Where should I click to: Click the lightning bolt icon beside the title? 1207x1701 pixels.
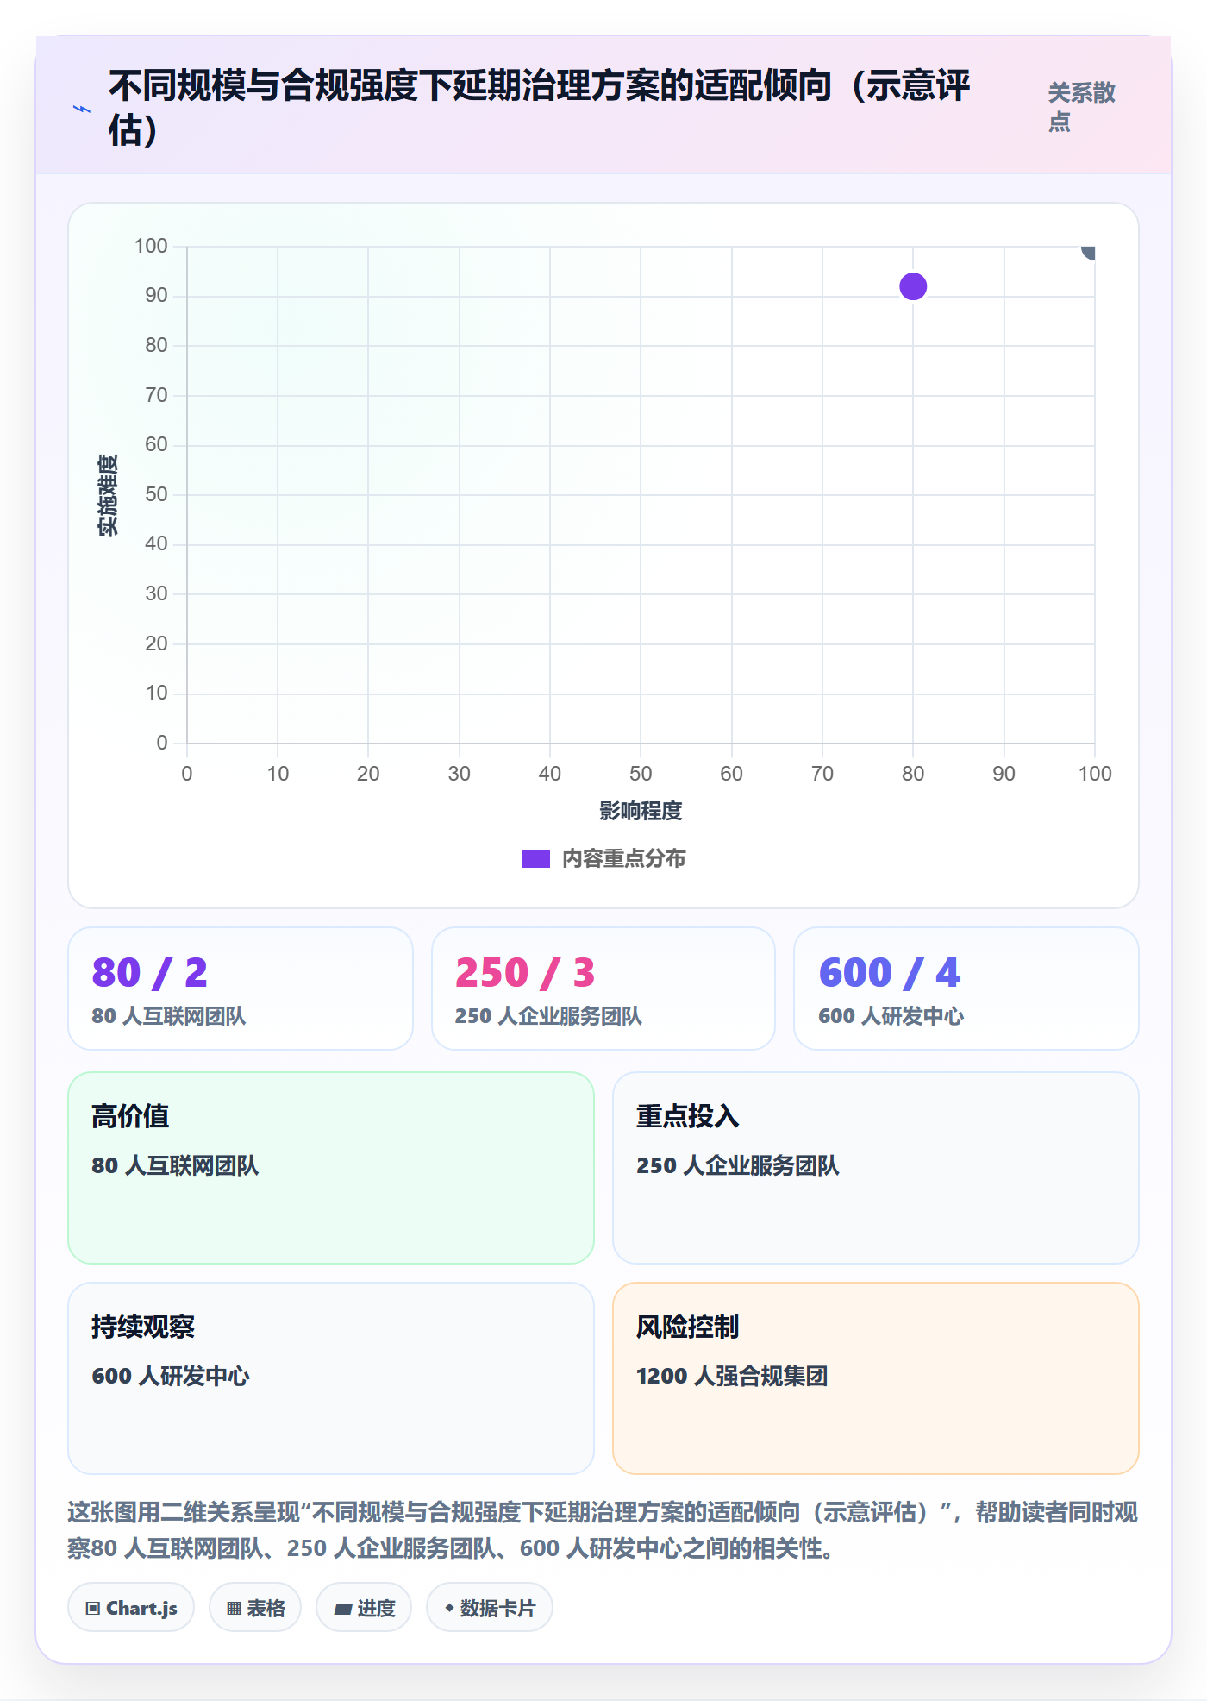82,109
